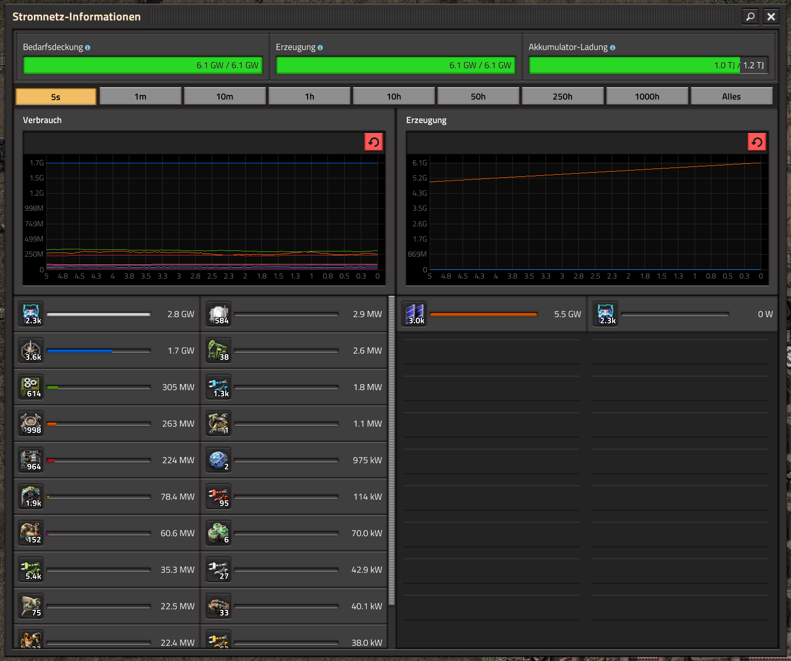Image resolution: width=791 pixels, height=661 pixels.
Task: Select electric furnace icon in the 263 MW row
Action: click(x=31, y=424)
